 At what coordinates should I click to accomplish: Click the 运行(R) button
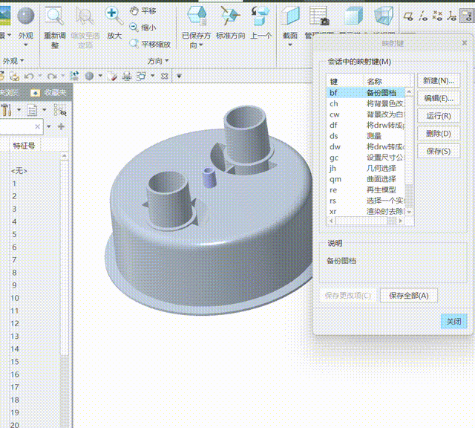[439, 116]
